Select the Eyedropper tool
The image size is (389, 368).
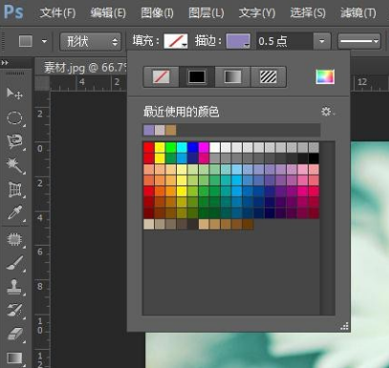click(14, 213)
